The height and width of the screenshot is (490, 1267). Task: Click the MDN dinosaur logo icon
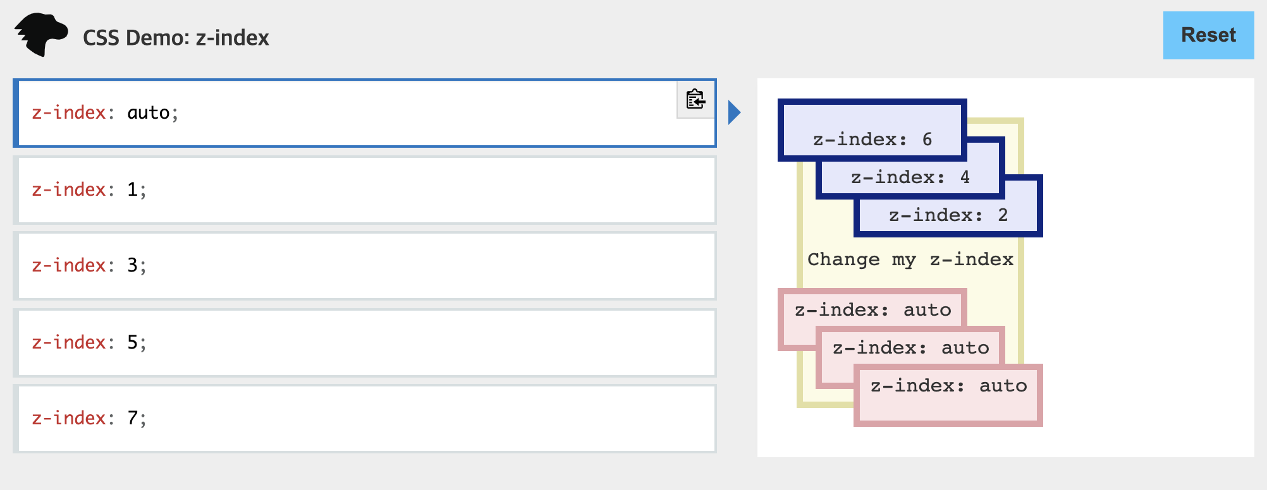pos(42,35)
